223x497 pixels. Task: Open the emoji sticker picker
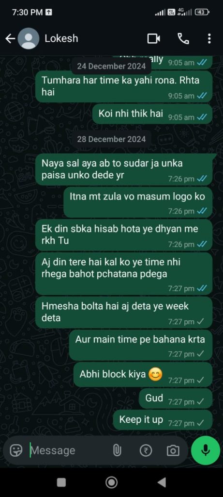point(16,450)
